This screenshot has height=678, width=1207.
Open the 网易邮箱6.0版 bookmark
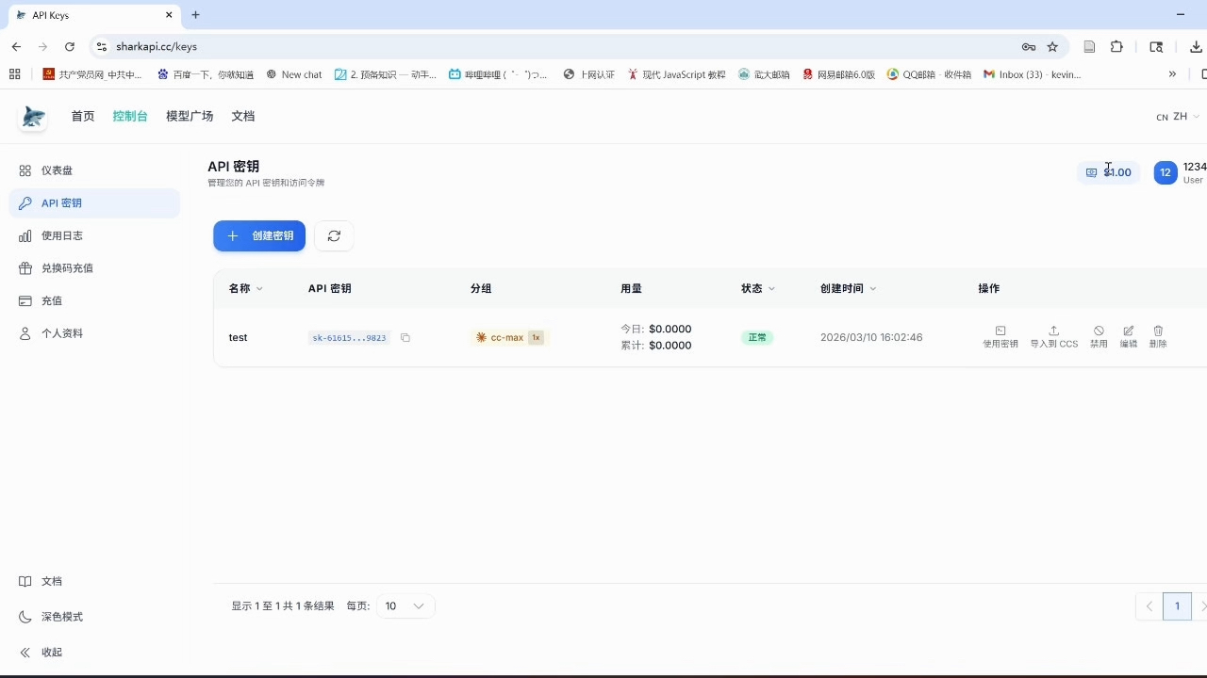(x=838, y=74)
